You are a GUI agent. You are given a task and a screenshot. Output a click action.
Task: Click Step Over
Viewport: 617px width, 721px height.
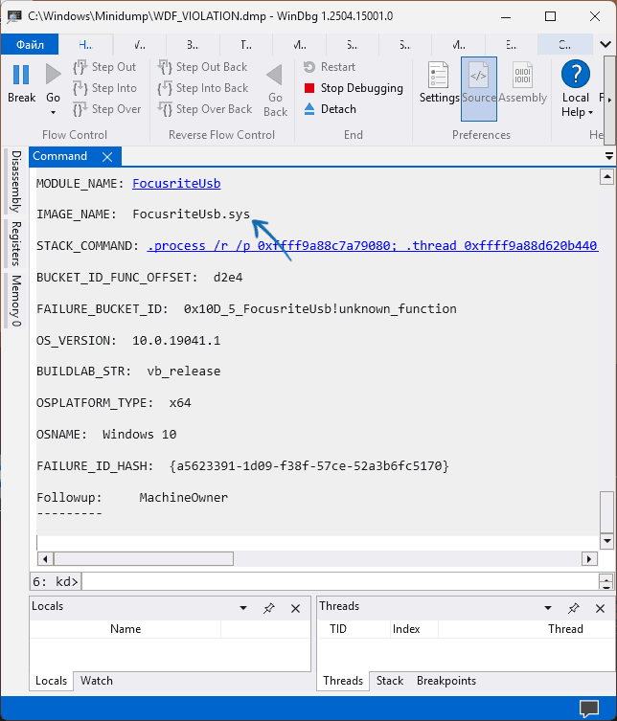[107, 109]
